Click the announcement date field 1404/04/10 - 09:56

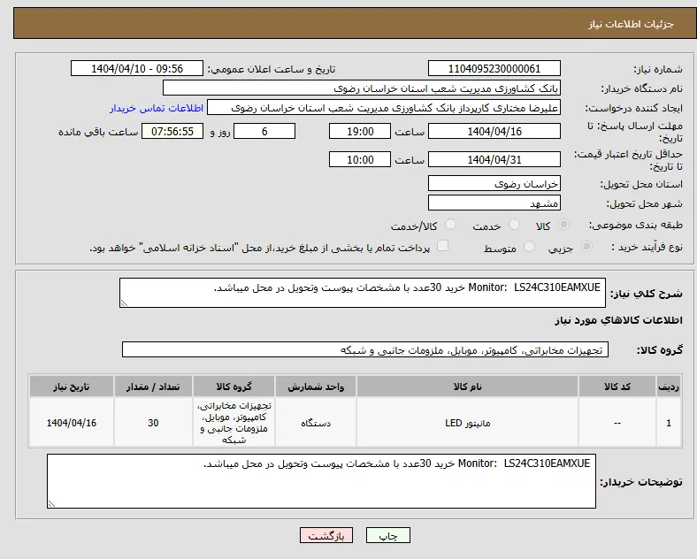[x=137, y=68]
